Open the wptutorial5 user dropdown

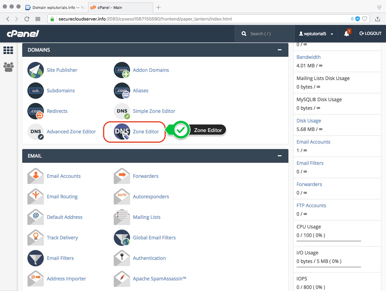click(316, 34)
